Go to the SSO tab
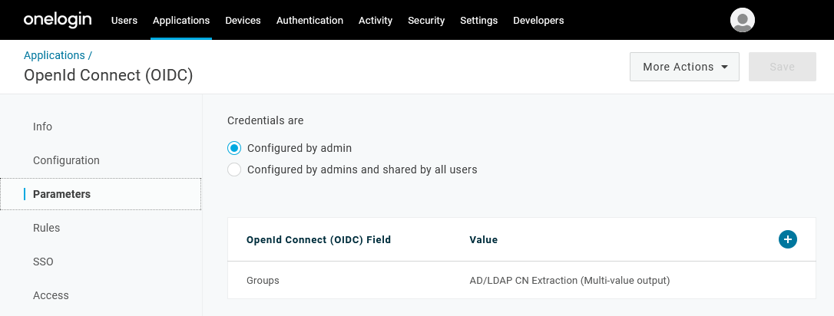 [43, 262]
